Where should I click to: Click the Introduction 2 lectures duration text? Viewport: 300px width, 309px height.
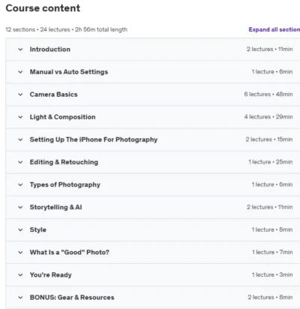tap(269, 49)
